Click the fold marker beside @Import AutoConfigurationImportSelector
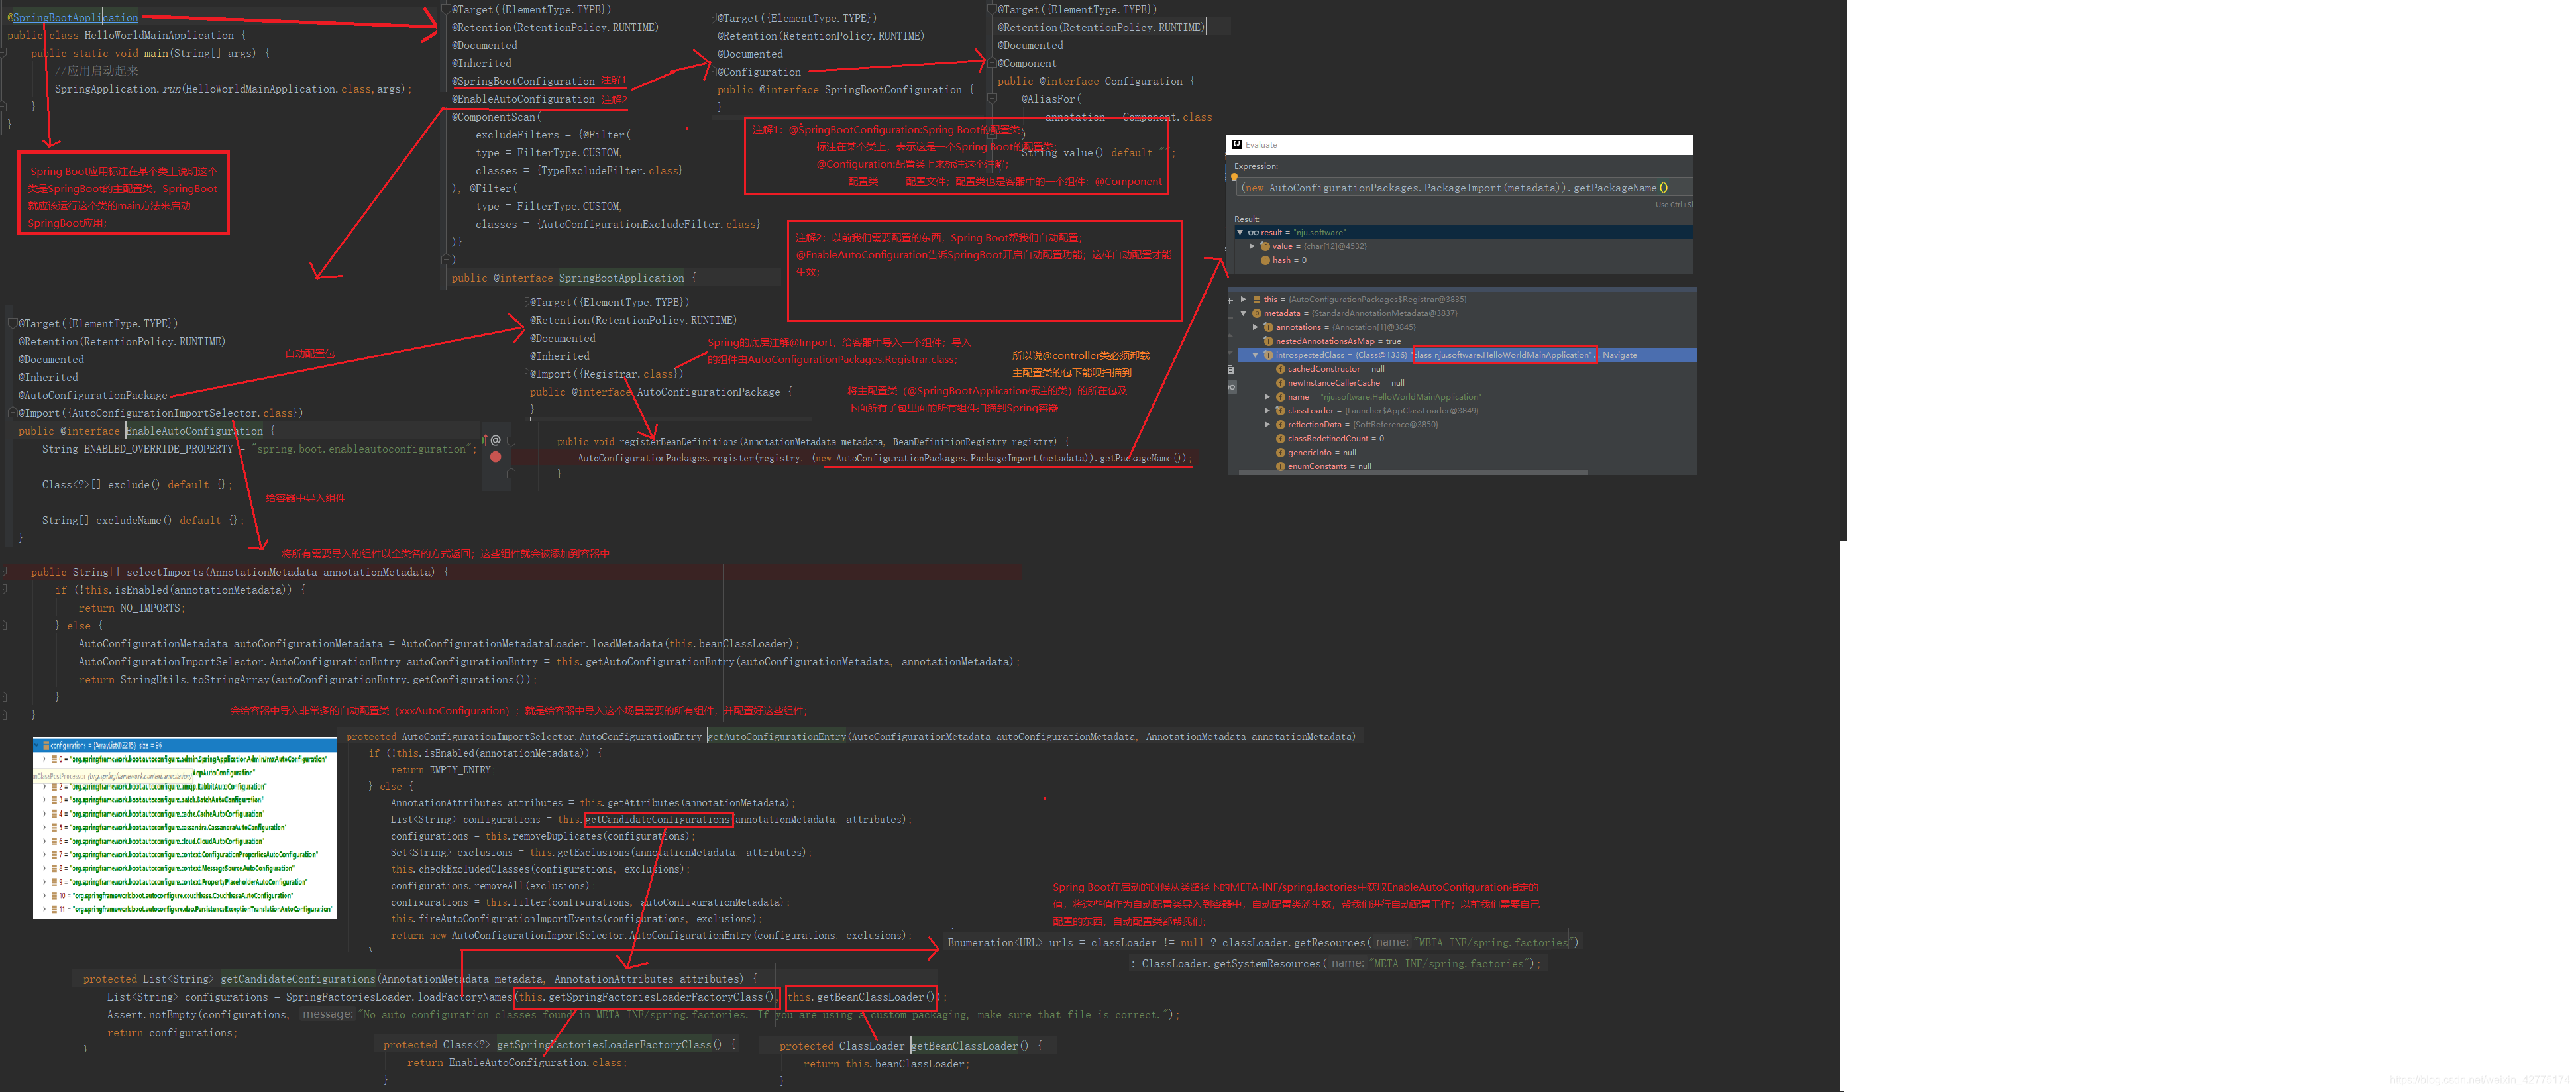Viewport: 2576px width, 1092px height. [12, 413]
